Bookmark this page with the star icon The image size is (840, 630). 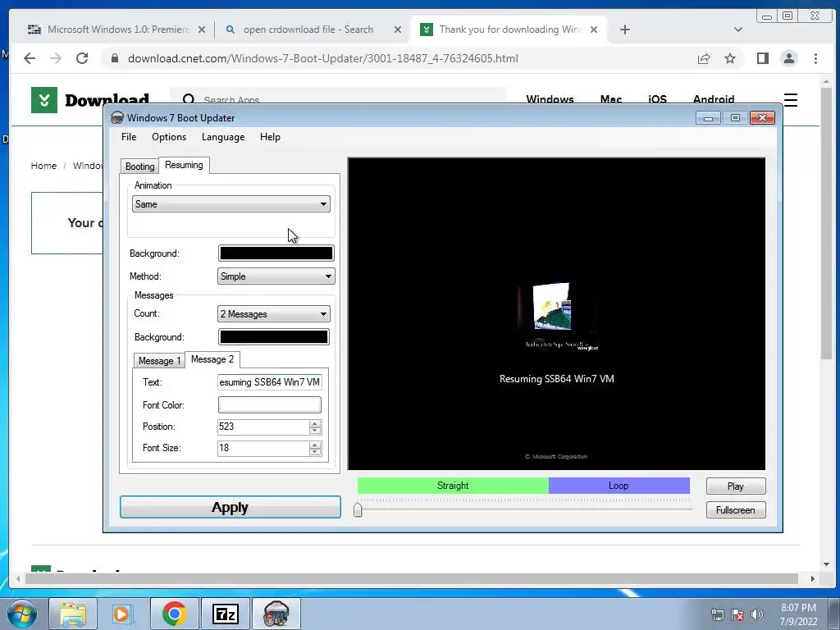(730, 58)
